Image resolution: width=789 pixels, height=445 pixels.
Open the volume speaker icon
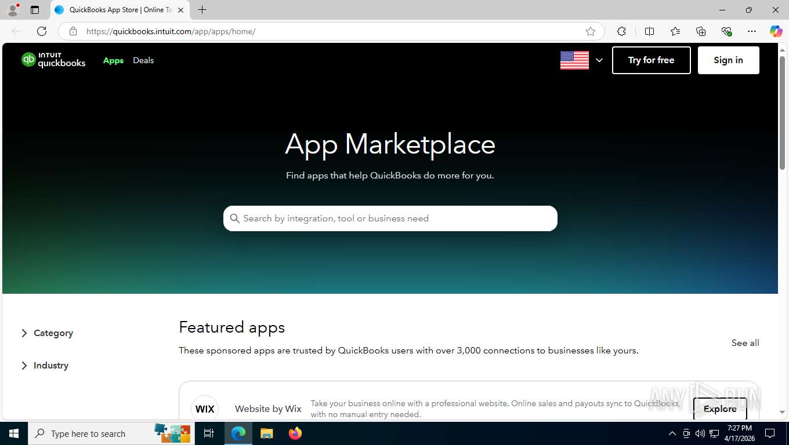(x=700, y=433)
